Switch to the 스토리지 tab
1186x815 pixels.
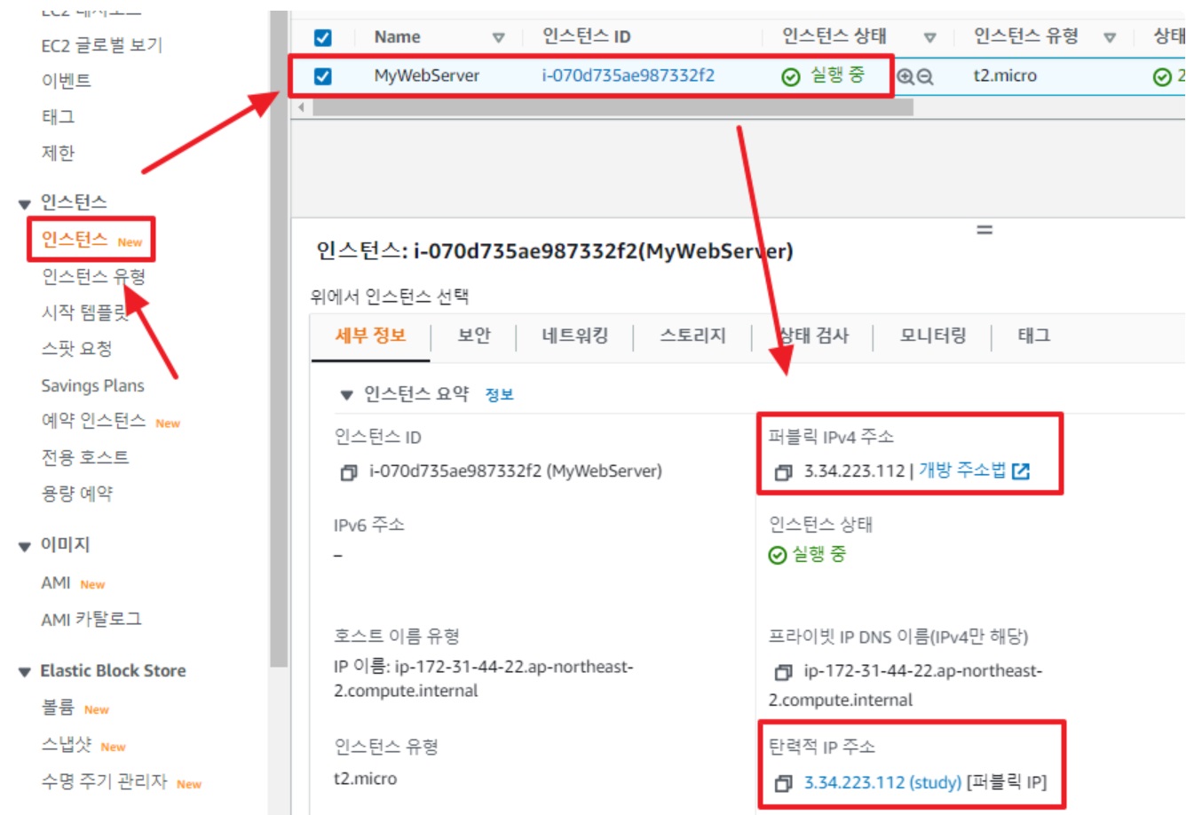(x=692, y=336)
